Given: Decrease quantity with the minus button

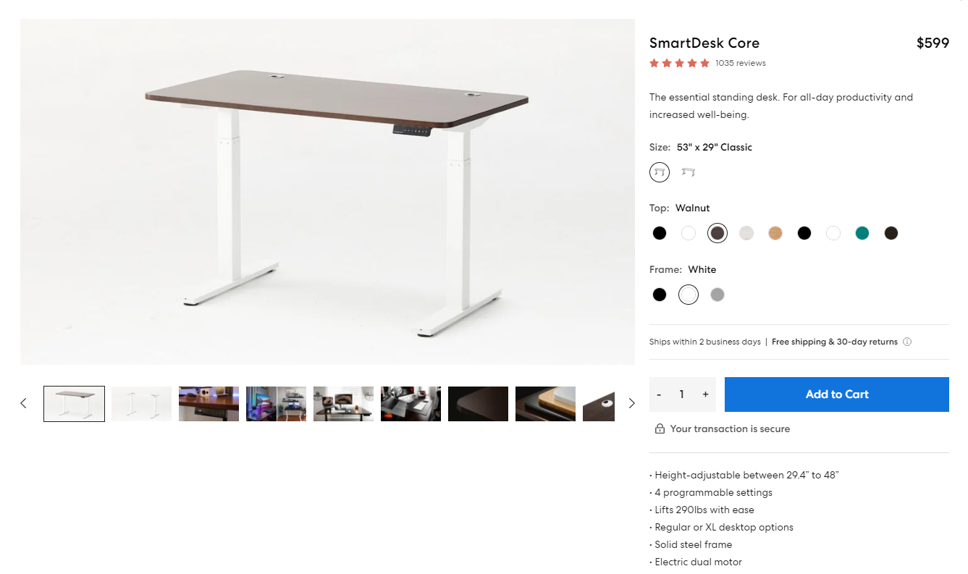Looking at the screenshot, I should [659, 394].
